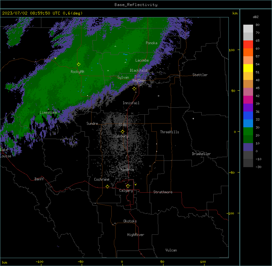This screenshot has width=272, height=266.
Task: Click the Drumheller city label
Action: click(201, 154)
